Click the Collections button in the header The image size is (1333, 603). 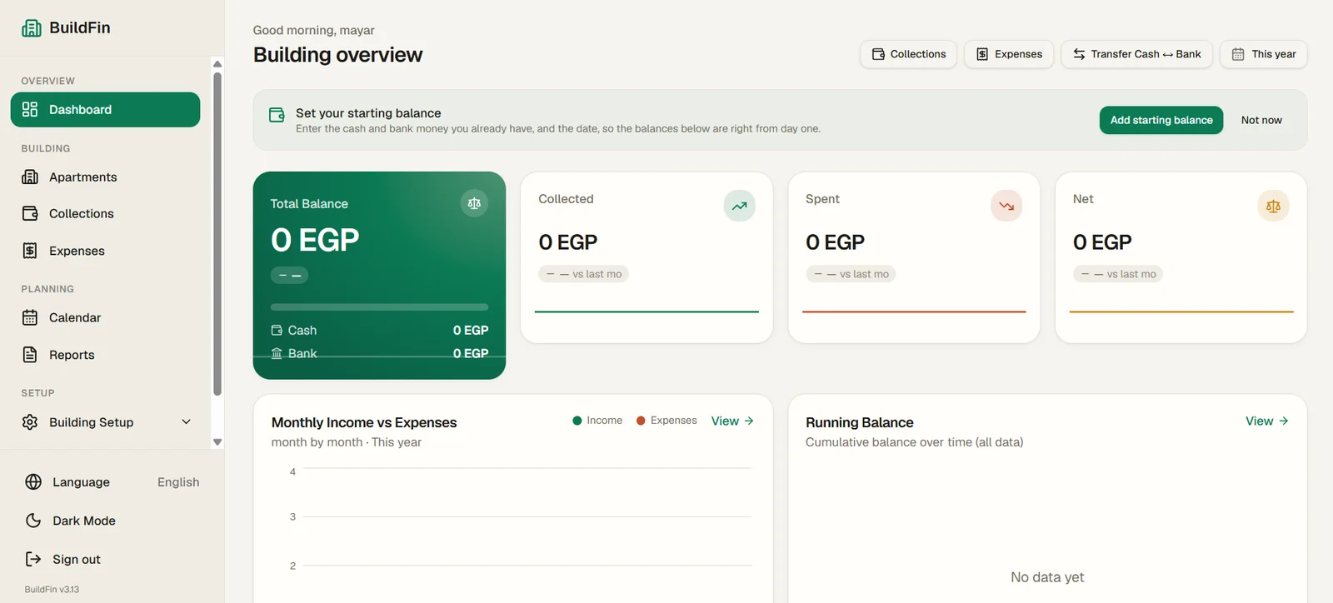pyautogui.click(x=908, y=54)
